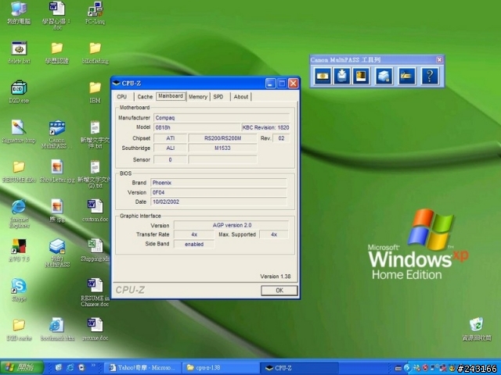Click the Manufacturer field showing Compaq
This screenshot has width=501, height=375.
point(222,118)
